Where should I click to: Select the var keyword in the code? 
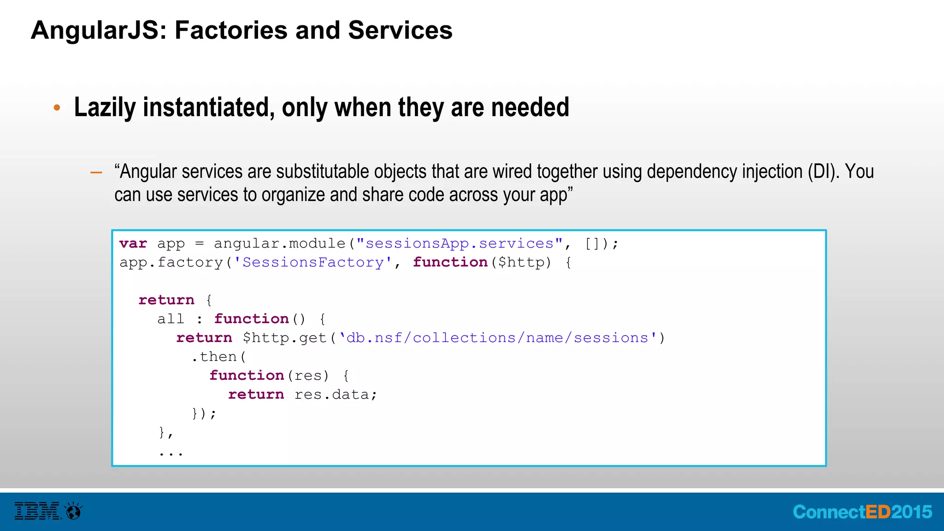point(133,243)
